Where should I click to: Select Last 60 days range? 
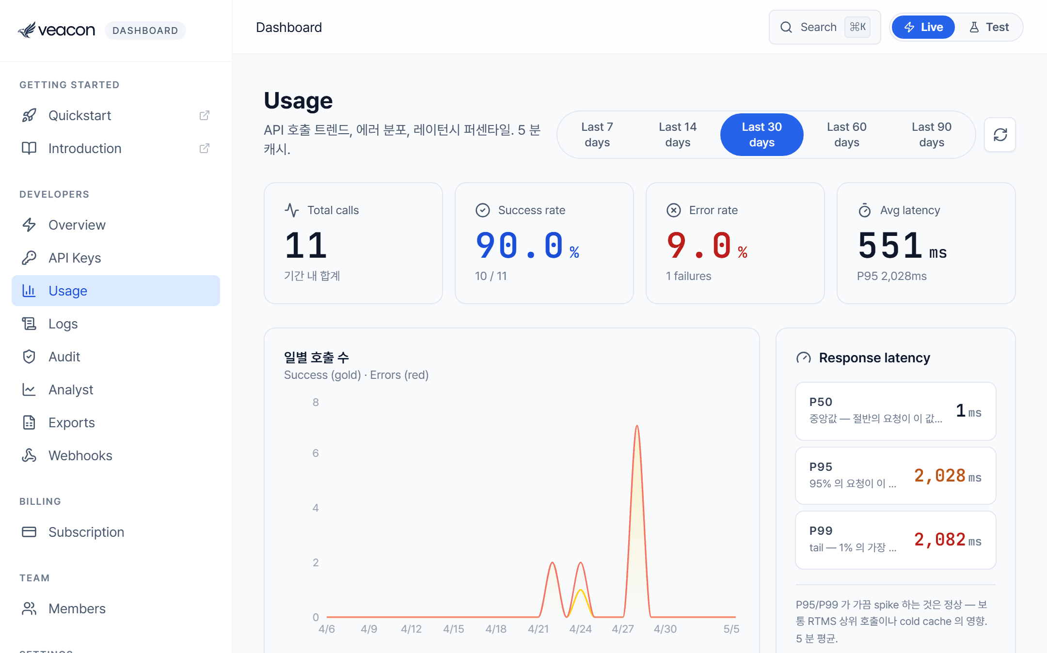click(847, 135)
